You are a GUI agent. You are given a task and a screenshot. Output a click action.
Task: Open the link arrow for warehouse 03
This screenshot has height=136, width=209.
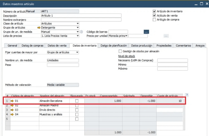click(12, 110)
